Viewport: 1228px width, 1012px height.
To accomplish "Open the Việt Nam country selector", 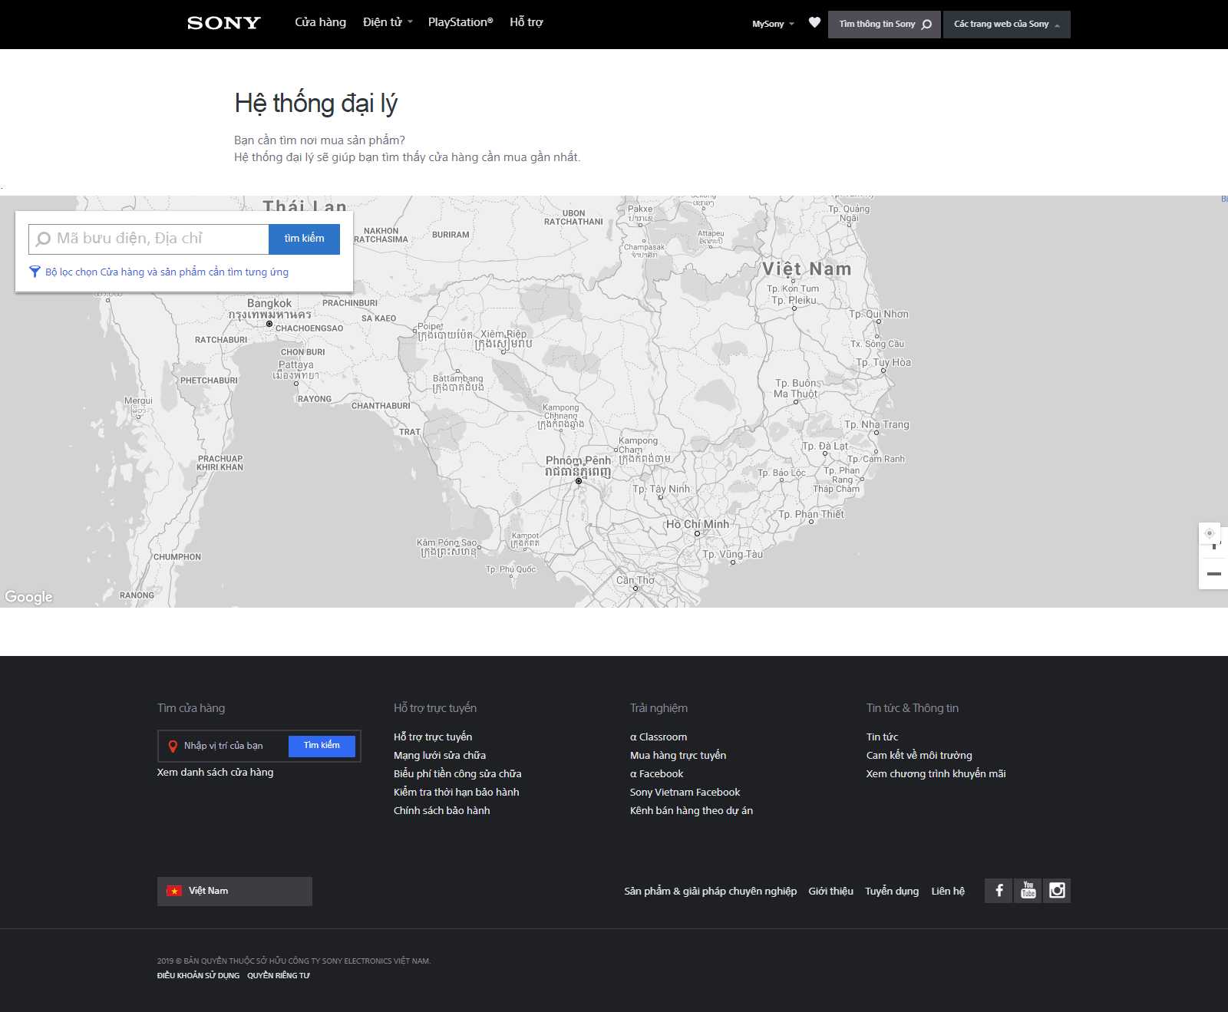I will point(235,891).
